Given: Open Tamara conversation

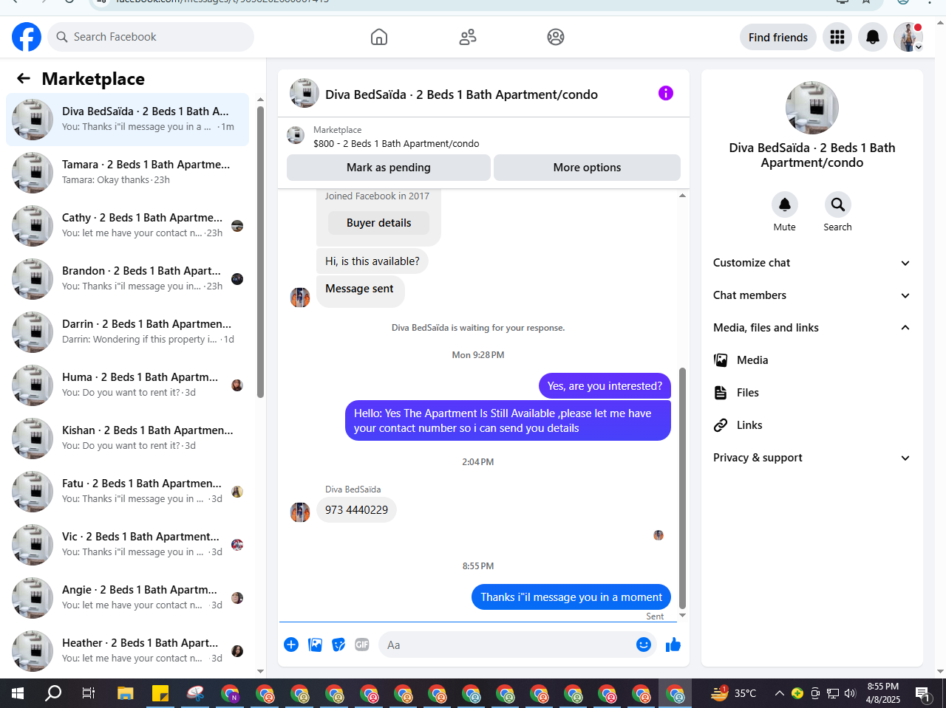Looking at the screenshot, I should pyautogui.click(x=127, y=173).
